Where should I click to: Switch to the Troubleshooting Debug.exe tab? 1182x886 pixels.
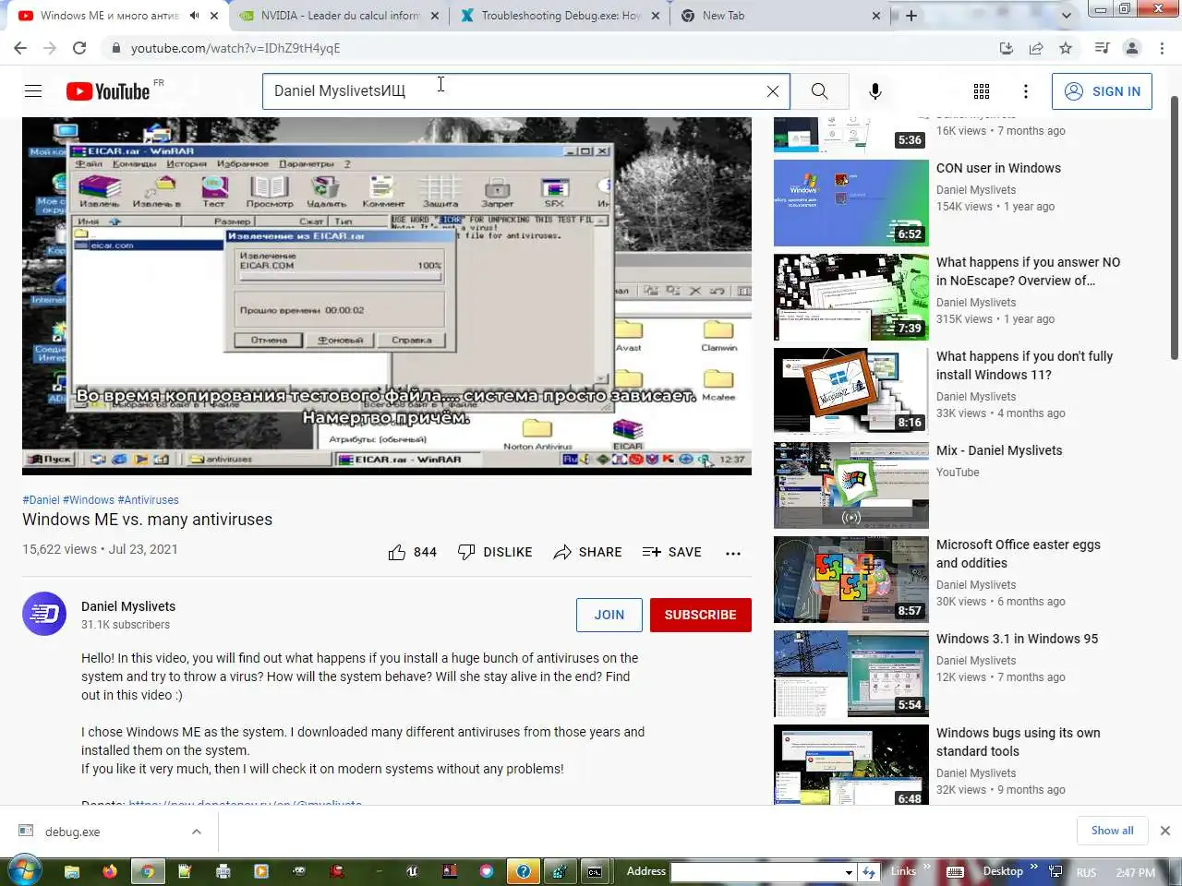point(561,16)
